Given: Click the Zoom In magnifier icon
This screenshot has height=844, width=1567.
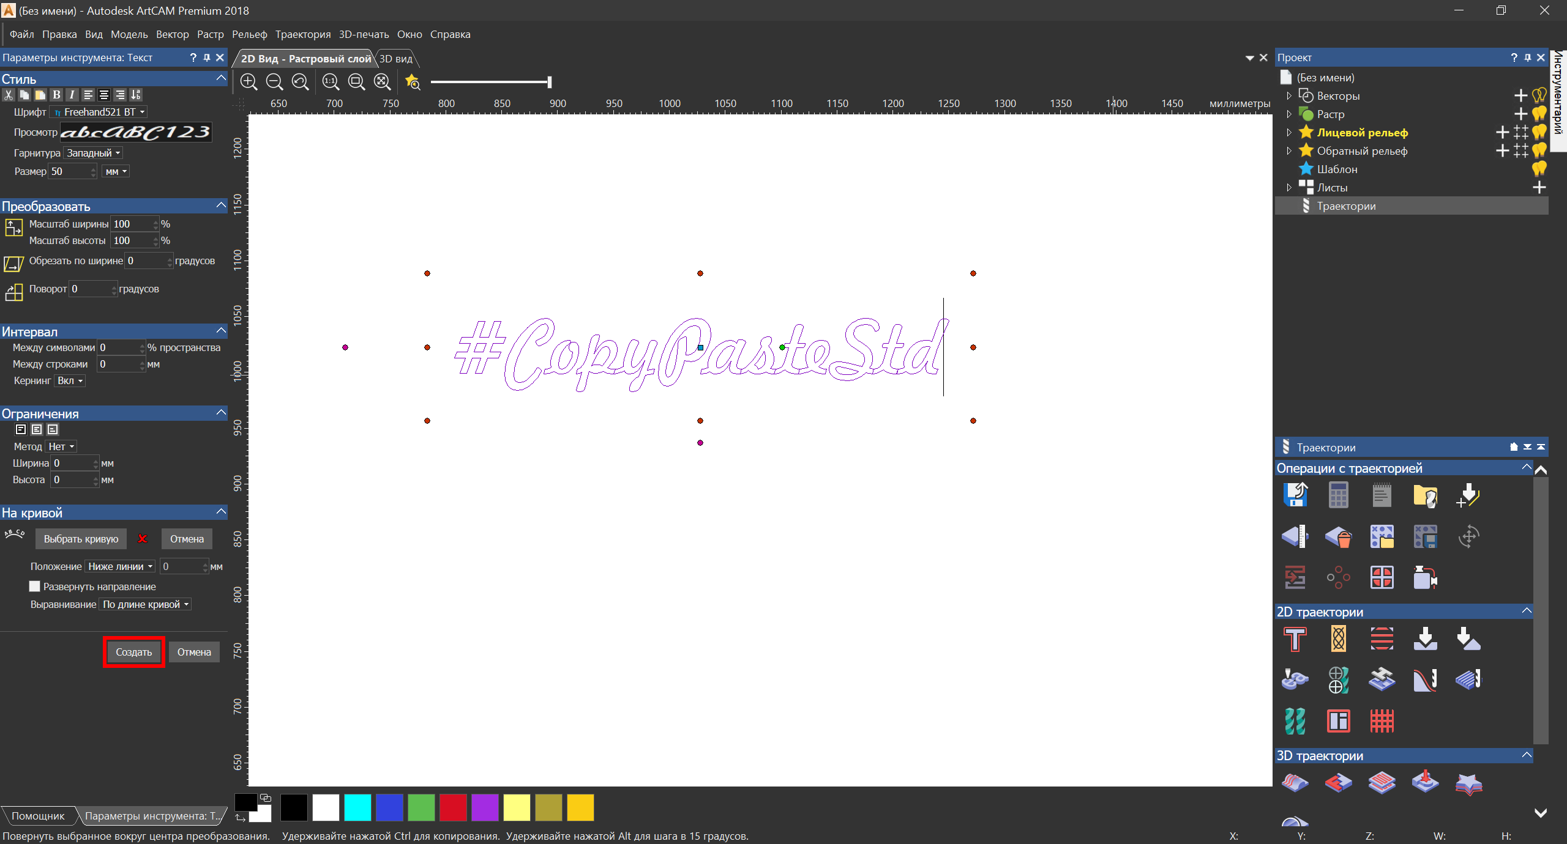Looking at the screenshot, I should tap(249, 82).
